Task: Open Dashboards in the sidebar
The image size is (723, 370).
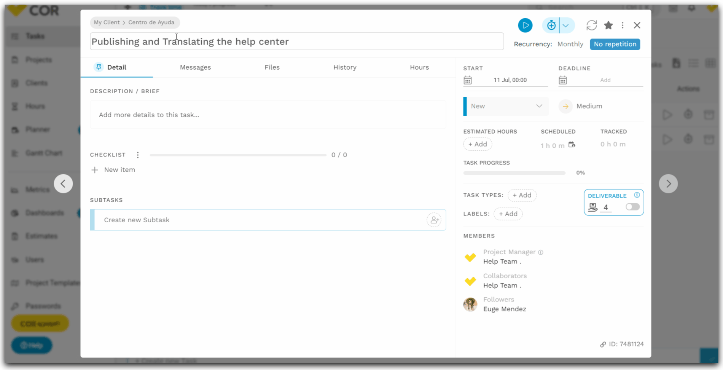Action: point(45,213)
